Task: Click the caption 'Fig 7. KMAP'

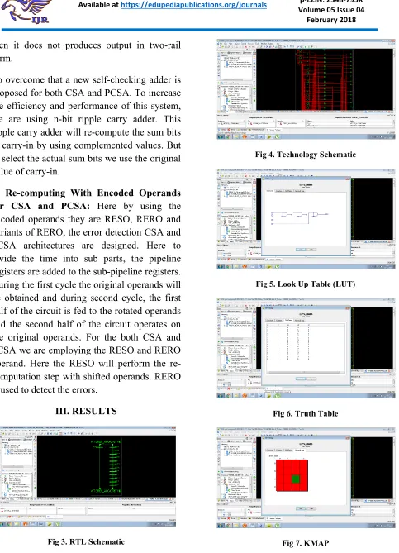Action: coord(306,543)
